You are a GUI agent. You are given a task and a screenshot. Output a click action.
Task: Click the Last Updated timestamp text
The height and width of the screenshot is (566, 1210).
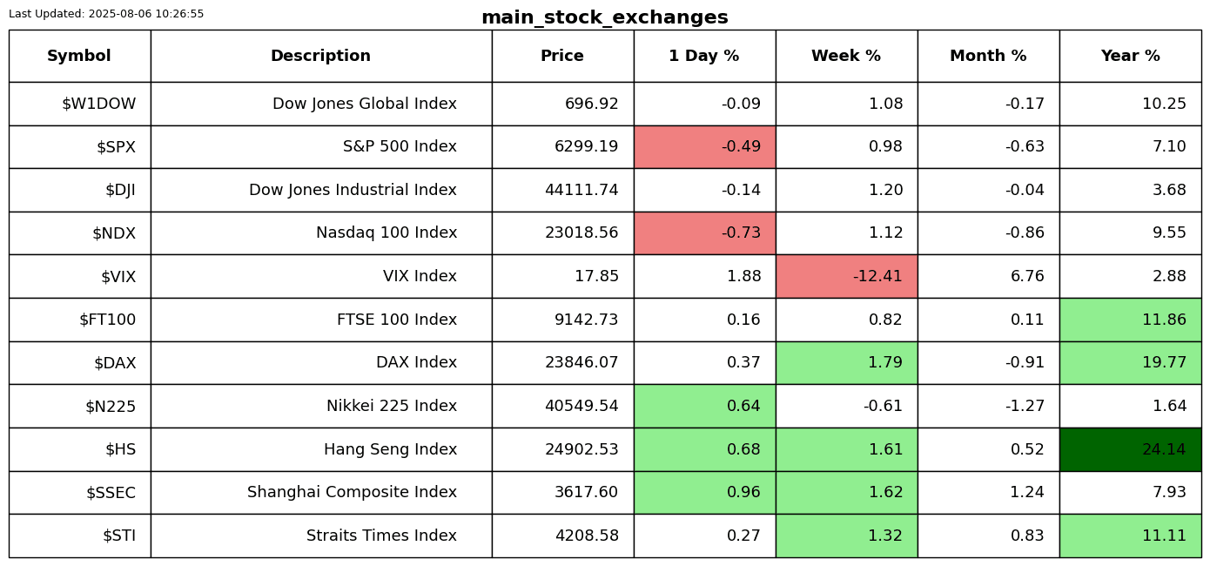click(x=106, y=14)
